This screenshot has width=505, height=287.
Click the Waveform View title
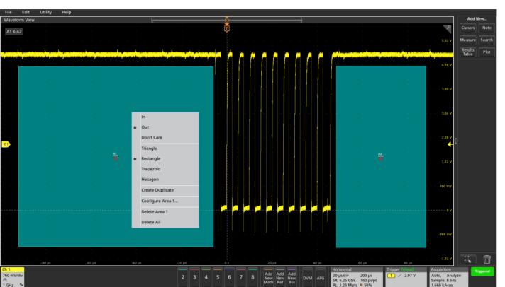click(19, 20)
